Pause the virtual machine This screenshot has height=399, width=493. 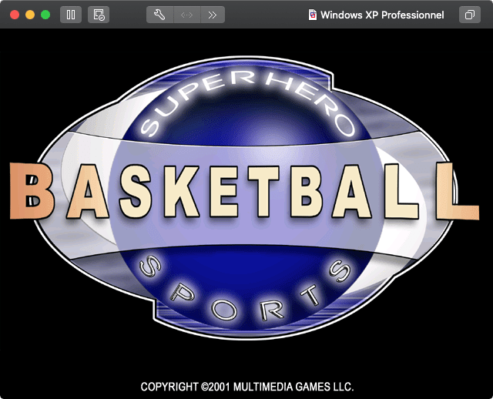(70, 15)
